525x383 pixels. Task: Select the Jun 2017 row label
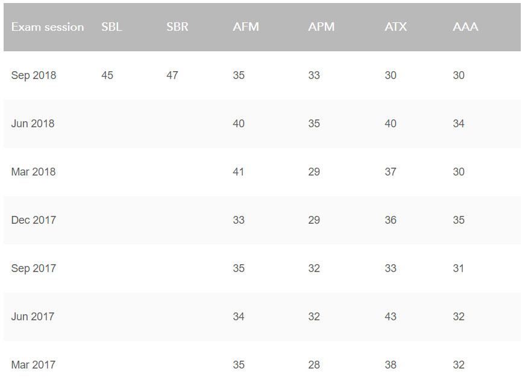tap(33, 317)
